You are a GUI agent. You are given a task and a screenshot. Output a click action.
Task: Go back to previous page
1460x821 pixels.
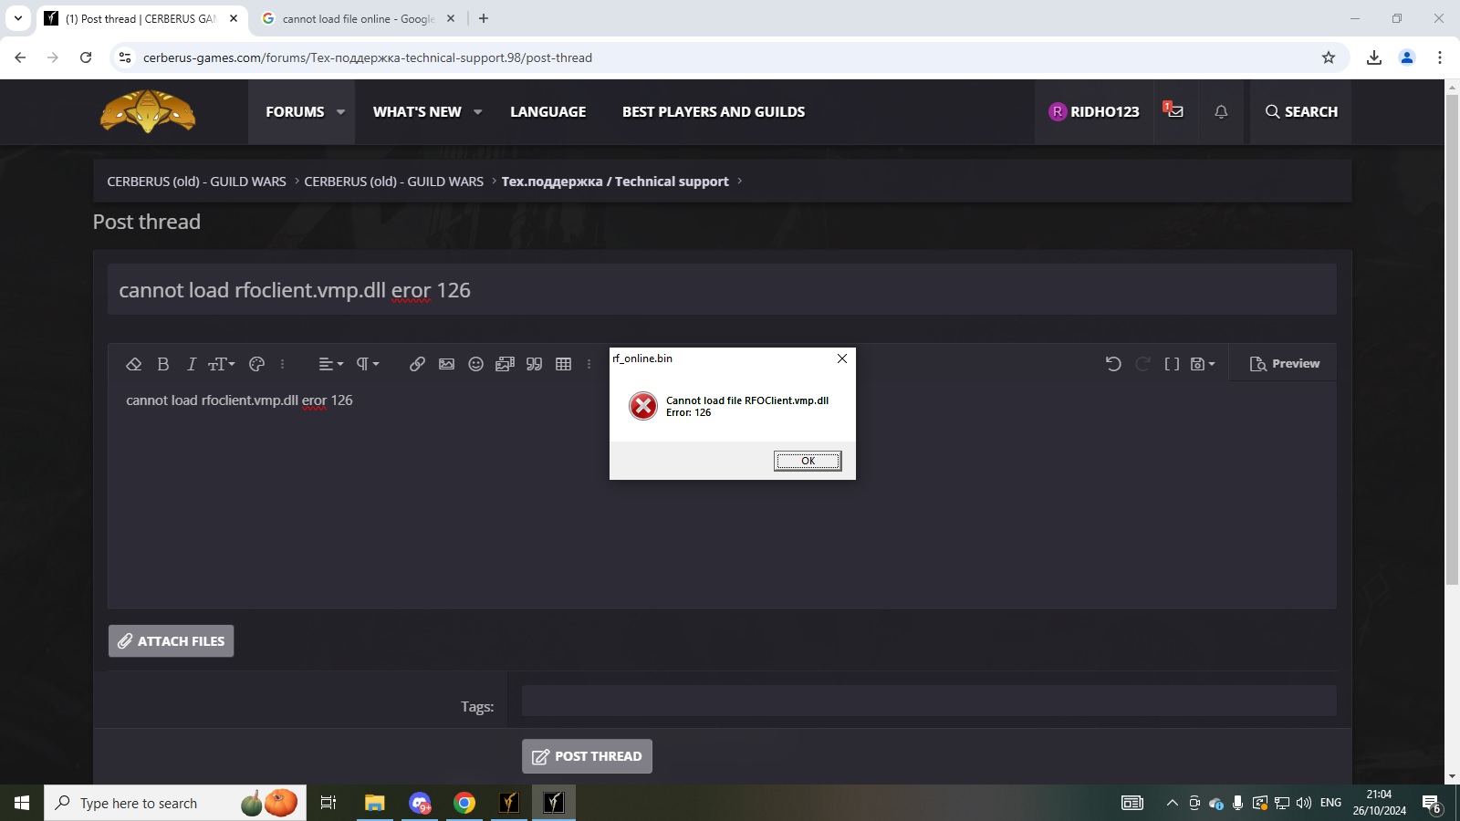pyautogui.click(x=20, y=57)
